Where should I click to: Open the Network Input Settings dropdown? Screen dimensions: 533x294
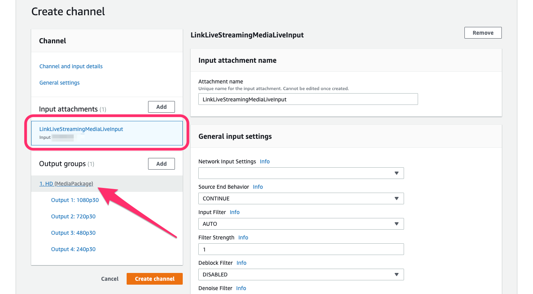[x=300, y=173]
